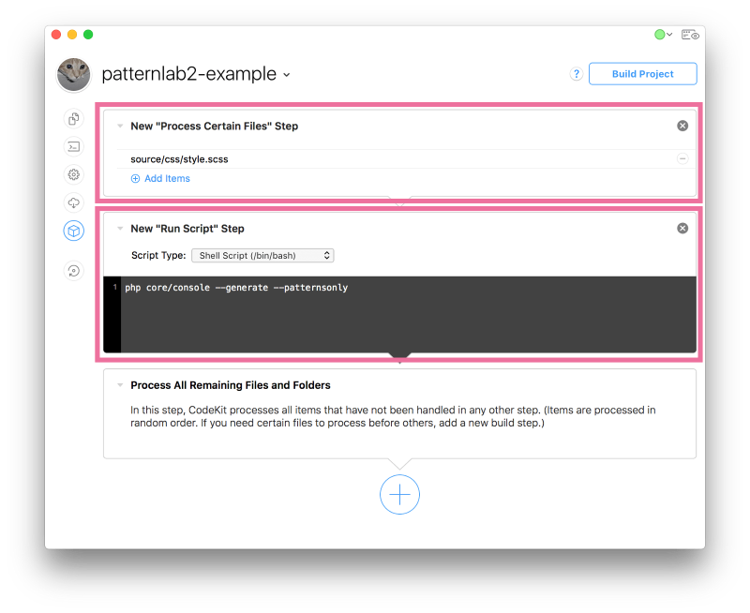750x613 pixels.
Task: Collapse the "Run Script" step
Action: [120, 228]
